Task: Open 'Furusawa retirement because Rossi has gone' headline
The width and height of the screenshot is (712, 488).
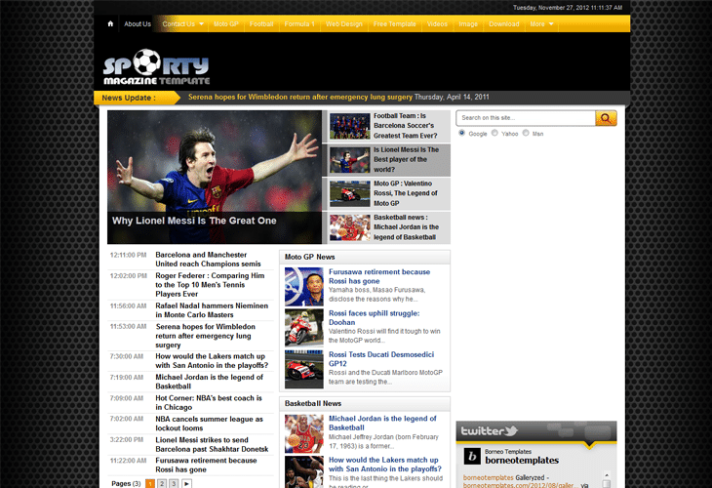Action: click(x=379, y=276)
